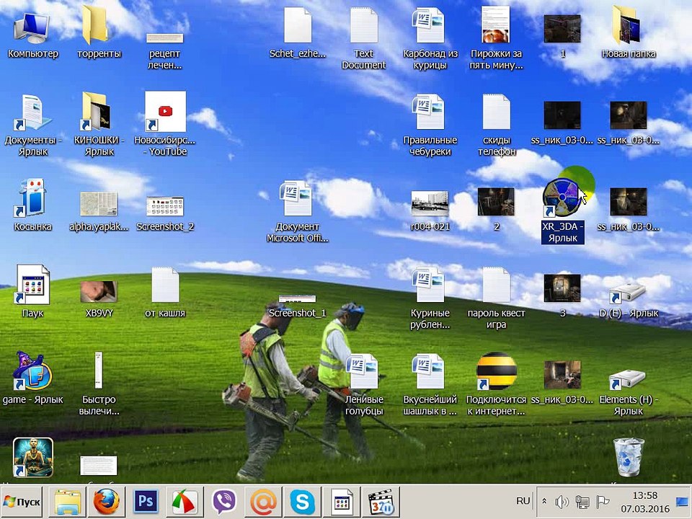
Task: Open the D (E) - Ярлык drive shortcut
Action: pos(628,300)
